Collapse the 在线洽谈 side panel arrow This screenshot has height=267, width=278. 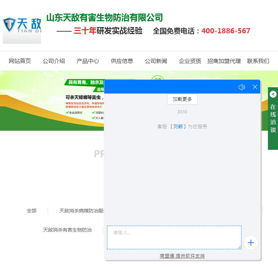273,94
